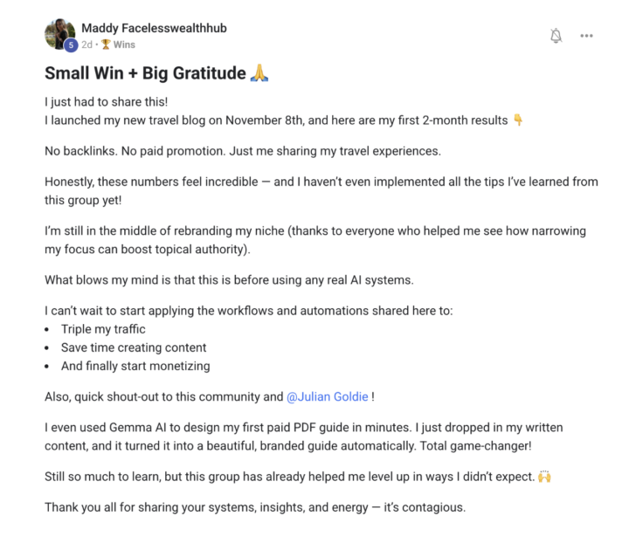Click the 2d post timestamp

[87, 45]
